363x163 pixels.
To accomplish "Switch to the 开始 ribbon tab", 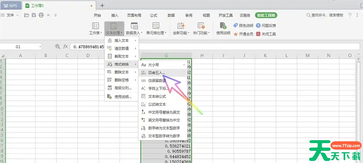I will [97, 15].
